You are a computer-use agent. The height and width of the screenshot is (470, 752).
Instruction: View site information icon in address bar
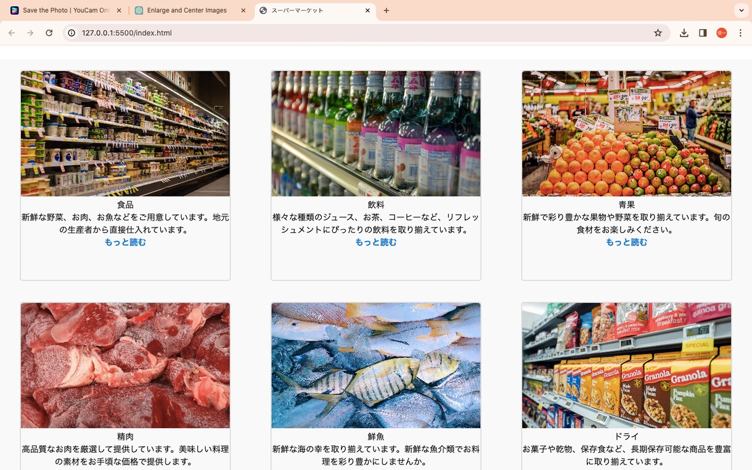click(x=72, y=33)
